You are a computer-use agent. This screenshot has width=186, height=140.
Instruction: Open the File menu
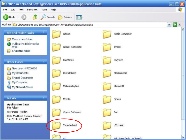pos(5,10)
